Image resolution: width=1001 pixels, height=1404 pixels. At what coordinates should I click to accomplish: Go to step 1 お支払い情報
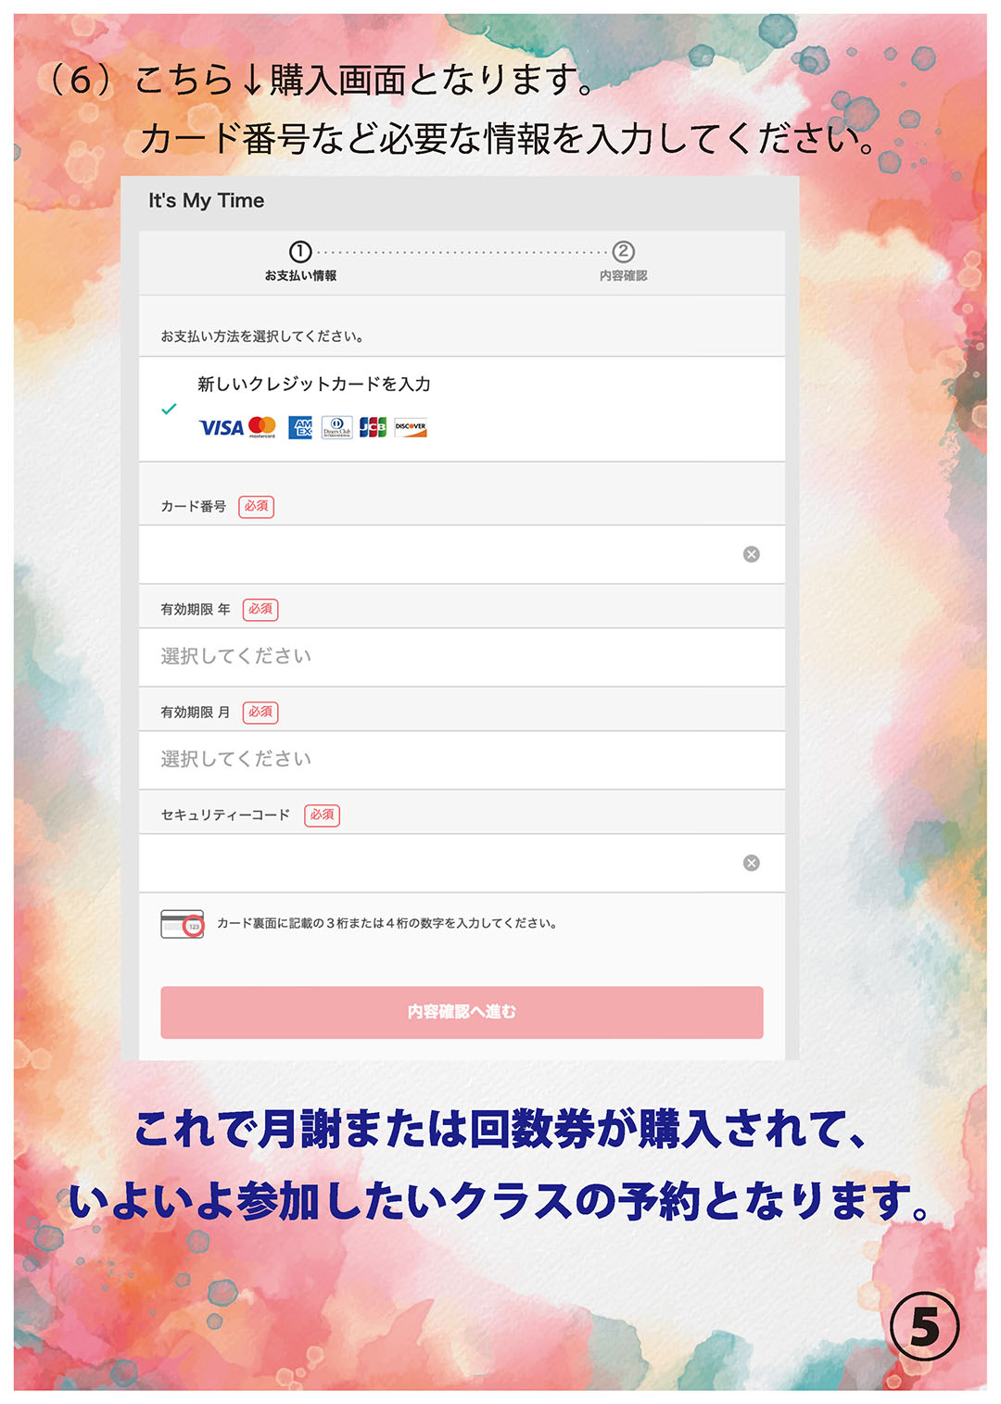pyautogui.click(x=300, y=261)
